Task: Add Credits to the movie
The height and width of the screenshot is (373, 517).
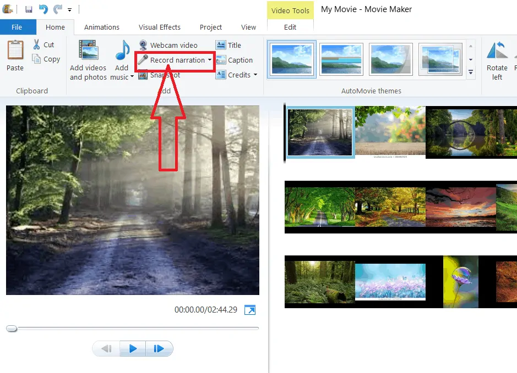Action: (233, 75)
